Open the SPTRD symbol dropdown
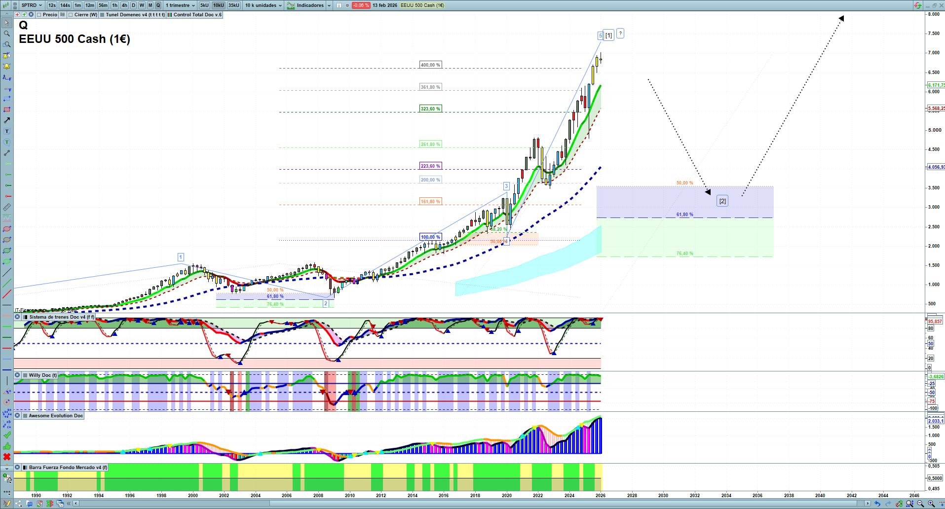Screen dimensions: 945x509 pos(32,5)
